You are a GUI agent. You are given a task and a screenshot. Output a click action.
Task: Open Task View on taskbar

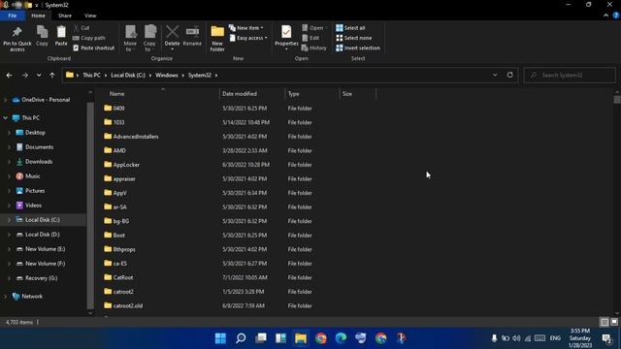click(x=261, y=338)
